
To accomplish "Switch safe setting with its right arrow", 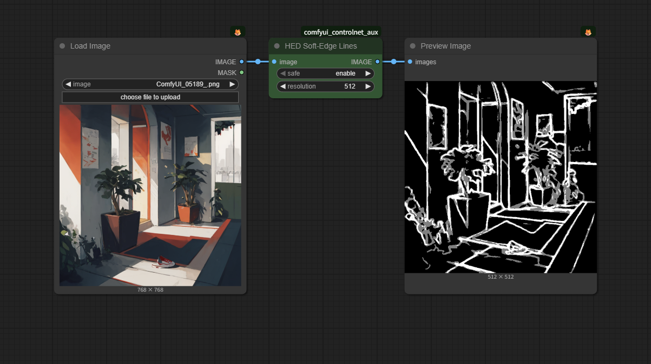I will pos(368,73).
